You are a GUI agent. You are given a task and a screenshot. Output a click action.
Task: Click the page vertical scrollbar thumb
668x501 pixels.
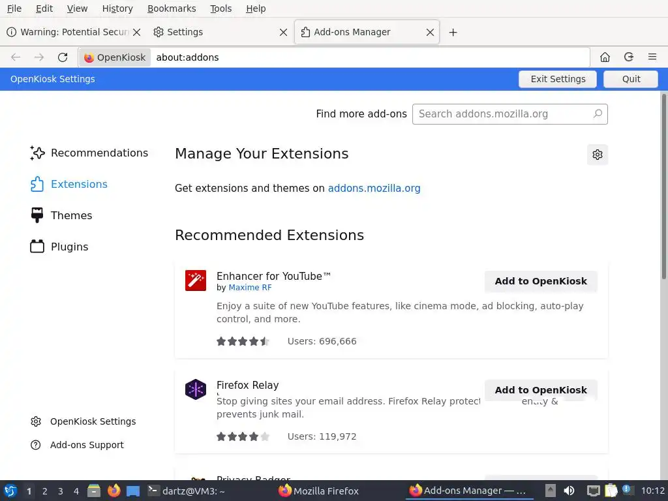click(x=663, y=187)
